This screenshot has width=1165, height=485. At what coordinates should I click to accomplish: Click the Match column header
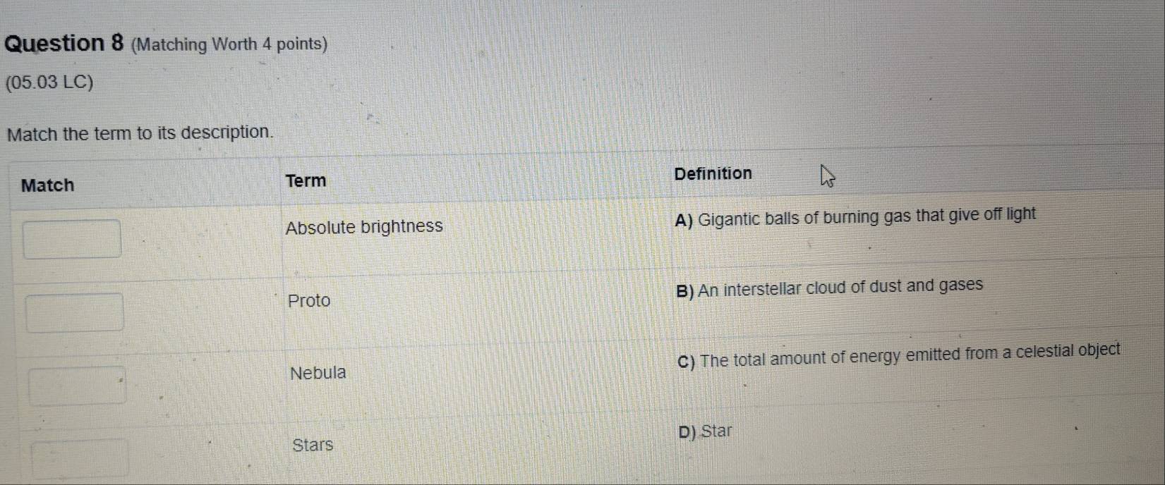(x=47, y=185)
